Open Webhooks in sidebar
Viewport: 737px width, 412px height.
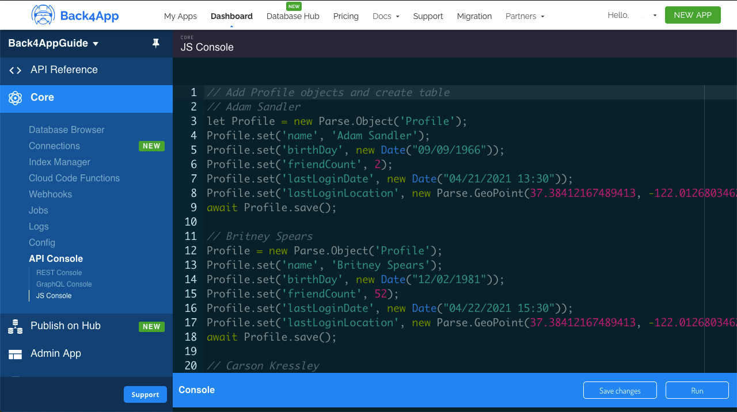click(x=51, y=194)
